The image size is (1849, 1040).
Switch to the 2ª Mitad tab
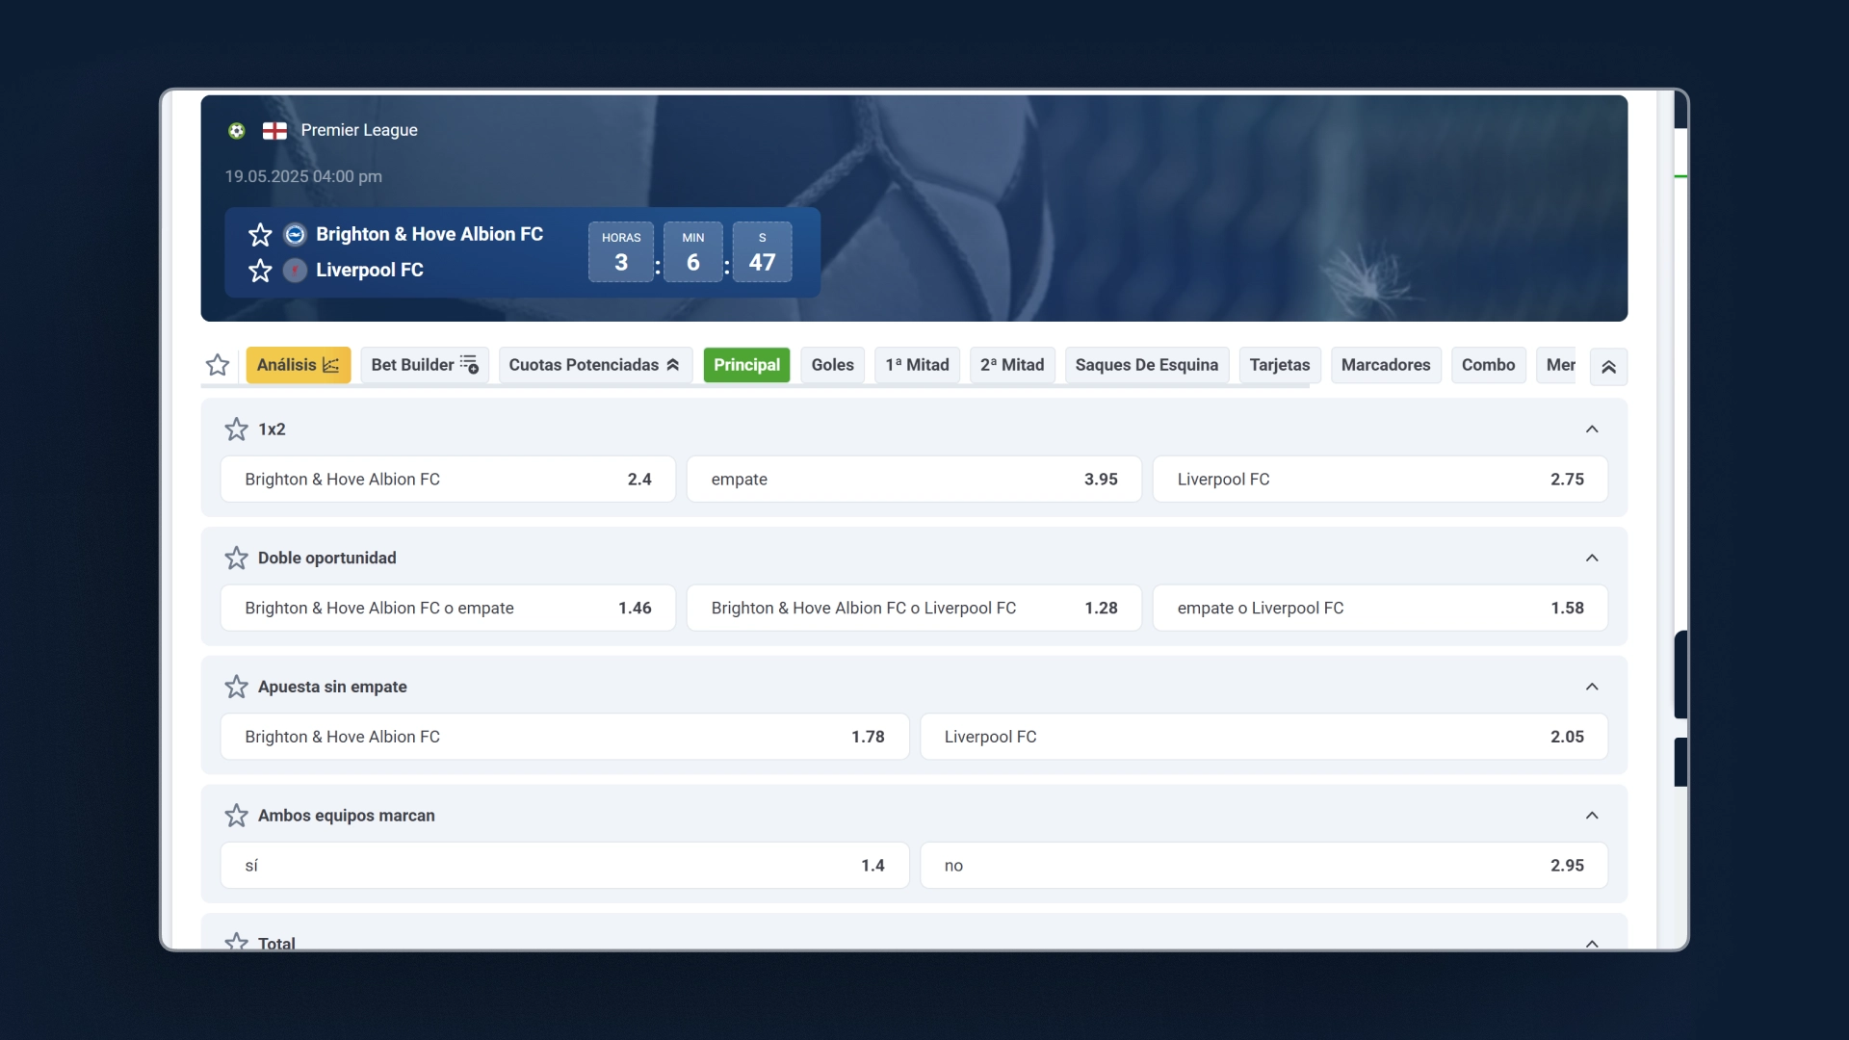[1012, 365]
